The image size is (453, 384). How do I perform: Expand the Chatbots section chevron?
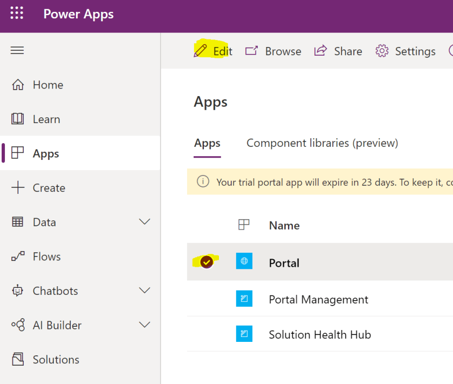click(145, 291)
